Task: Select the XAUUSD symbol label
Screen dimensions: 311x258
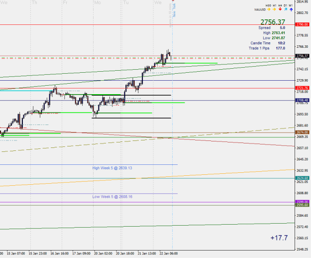Action: pos(260,9)
